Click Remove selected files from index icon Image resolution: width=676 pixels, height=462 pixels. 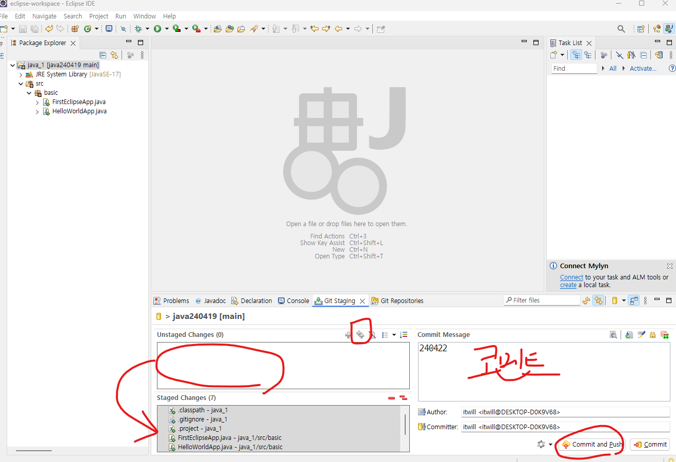coord(392,398)
